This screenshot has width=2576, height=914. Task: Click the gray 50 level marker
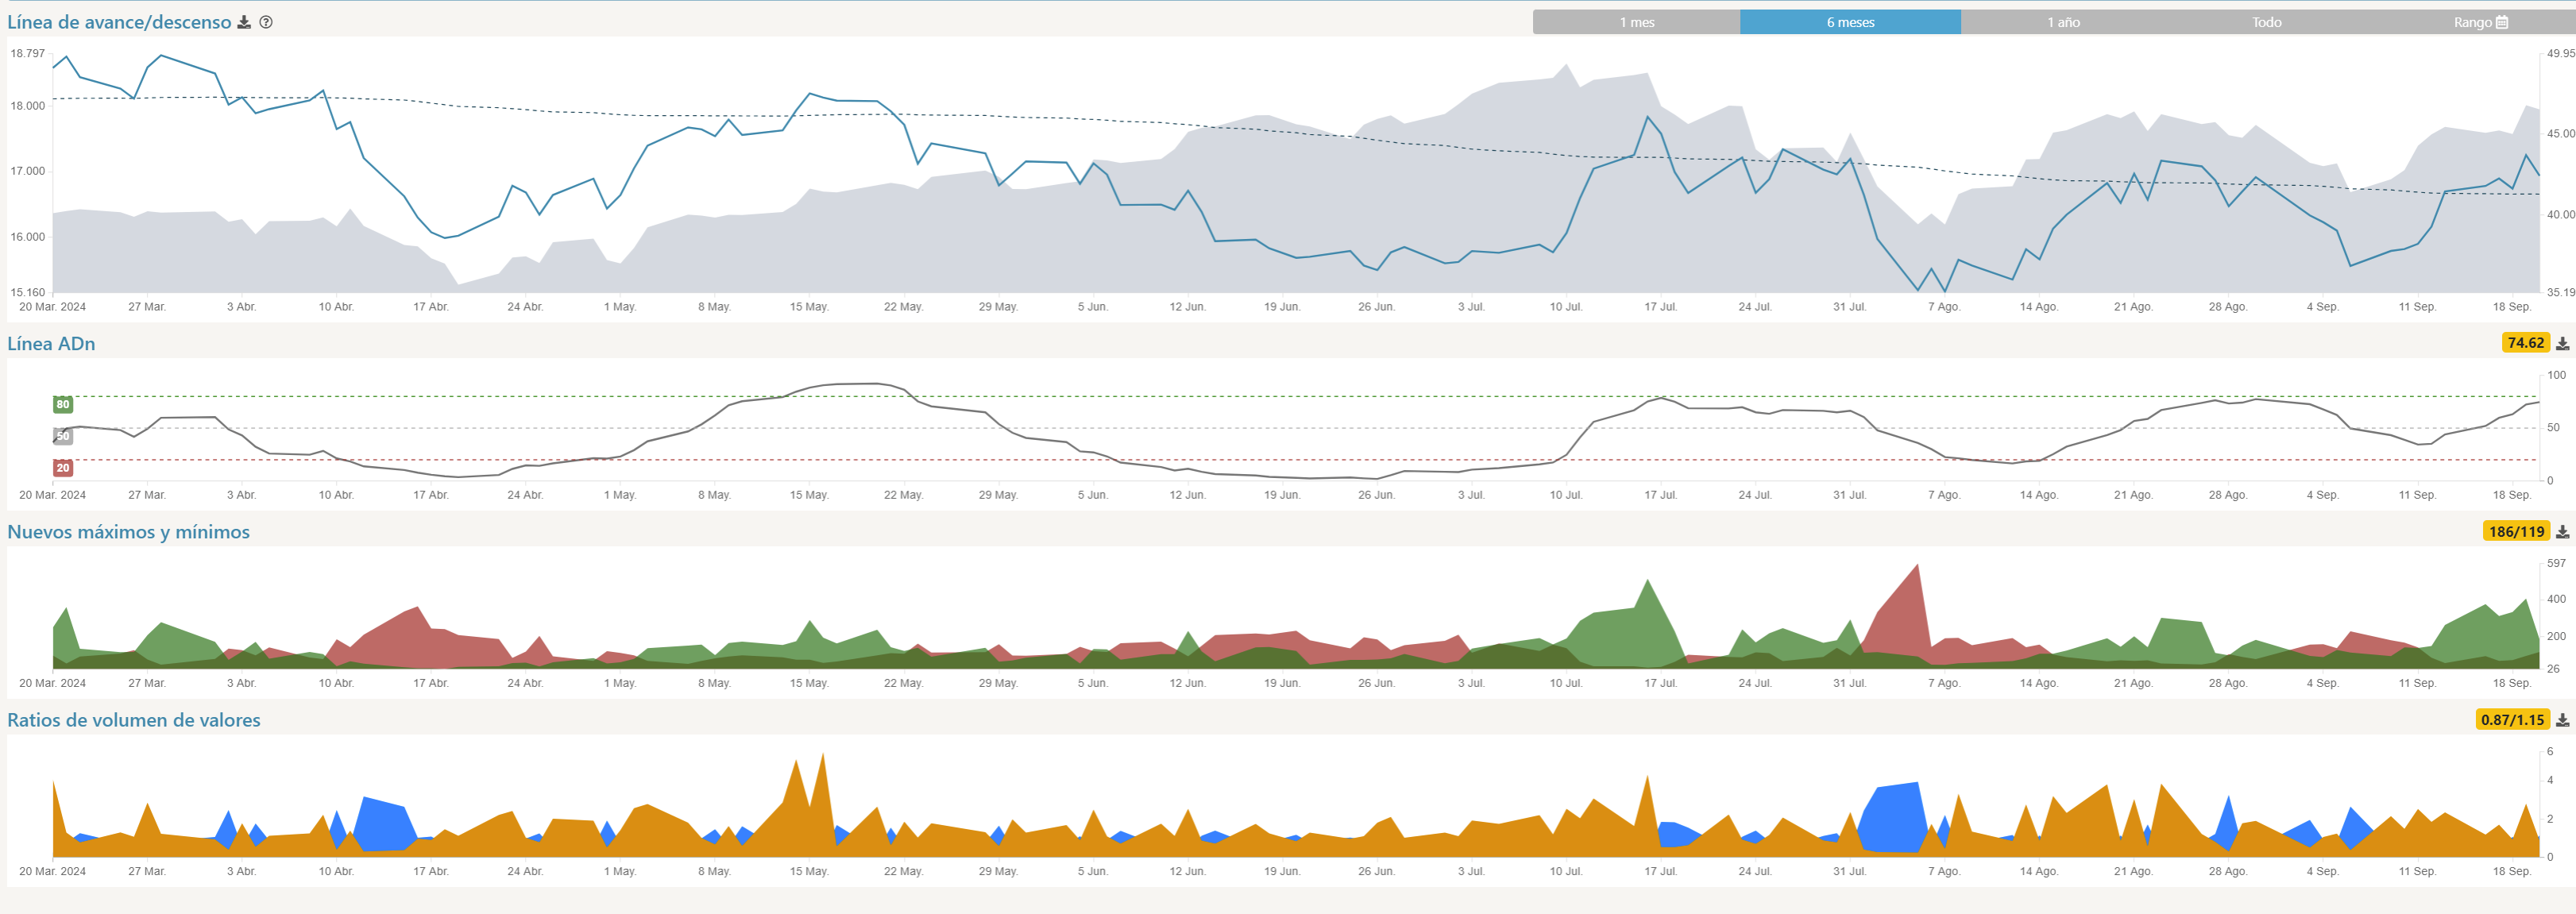point(63,436)
